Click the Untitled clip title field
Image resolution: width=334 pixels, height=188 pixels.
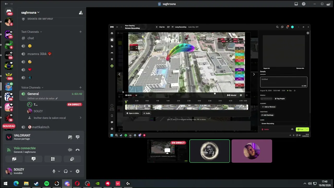pos(284,82)
